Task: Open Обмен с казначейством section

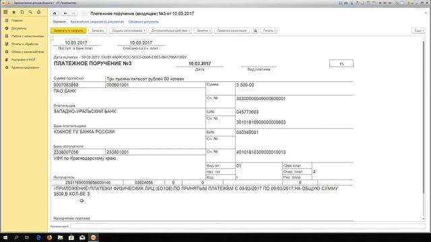Action: [28, 52]
